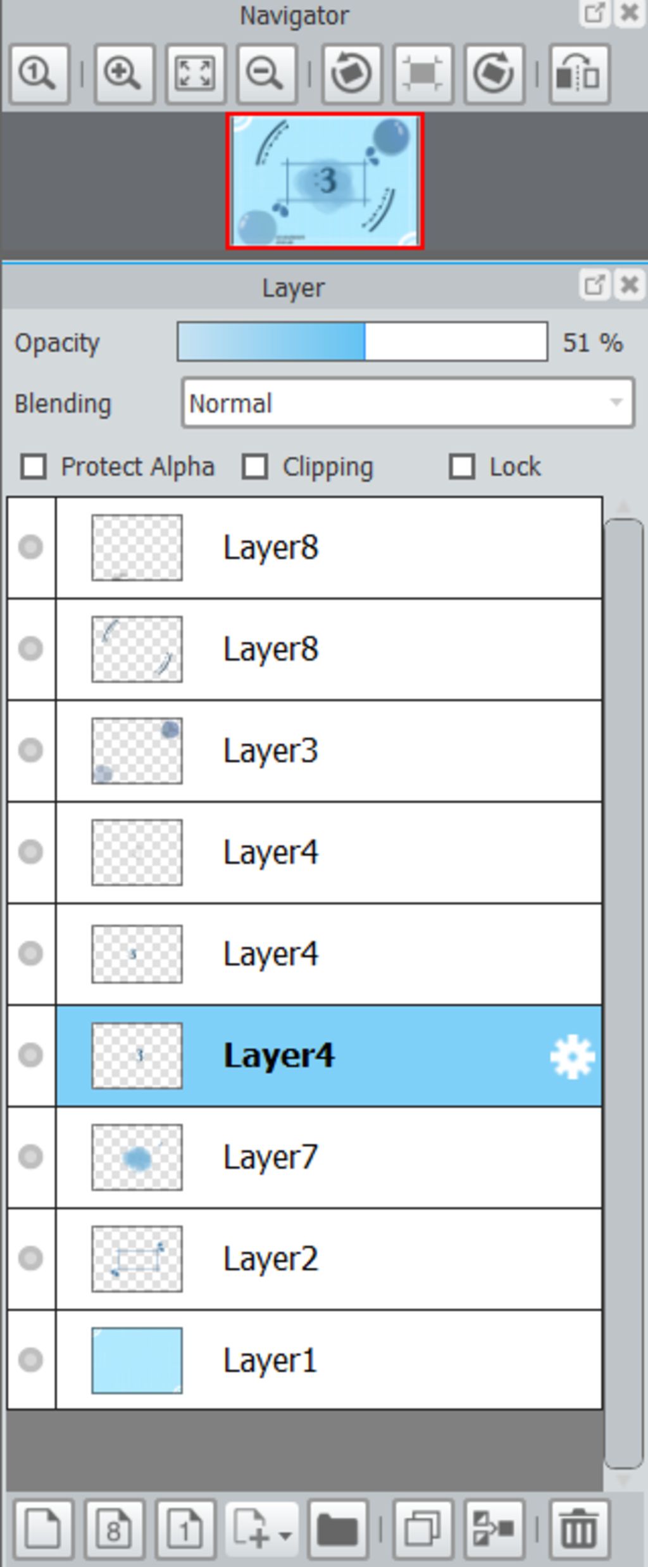The height and width of the screenshot is (1567, 648).
Task: Delete layer with trash can icon
Action: point(580,1530)
